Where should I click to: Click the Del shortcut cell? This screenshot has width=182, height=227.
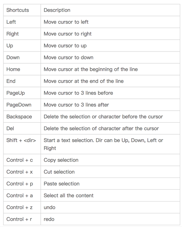click(x=10, y=128)
